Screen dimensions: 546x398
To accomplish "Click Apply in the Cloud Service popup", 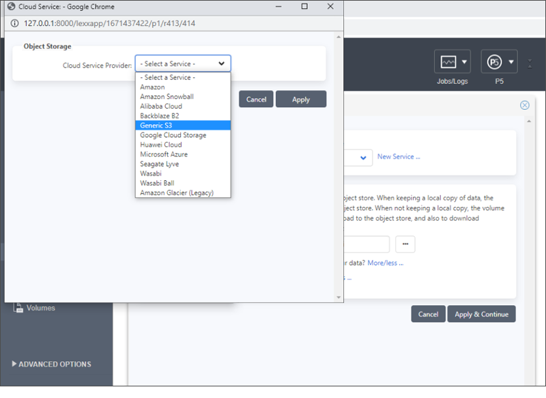I will (301, 99).
